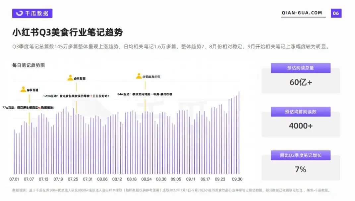Click the 08.30 axis label
This screenshot has height=201, width=355.
coord(161,179)
